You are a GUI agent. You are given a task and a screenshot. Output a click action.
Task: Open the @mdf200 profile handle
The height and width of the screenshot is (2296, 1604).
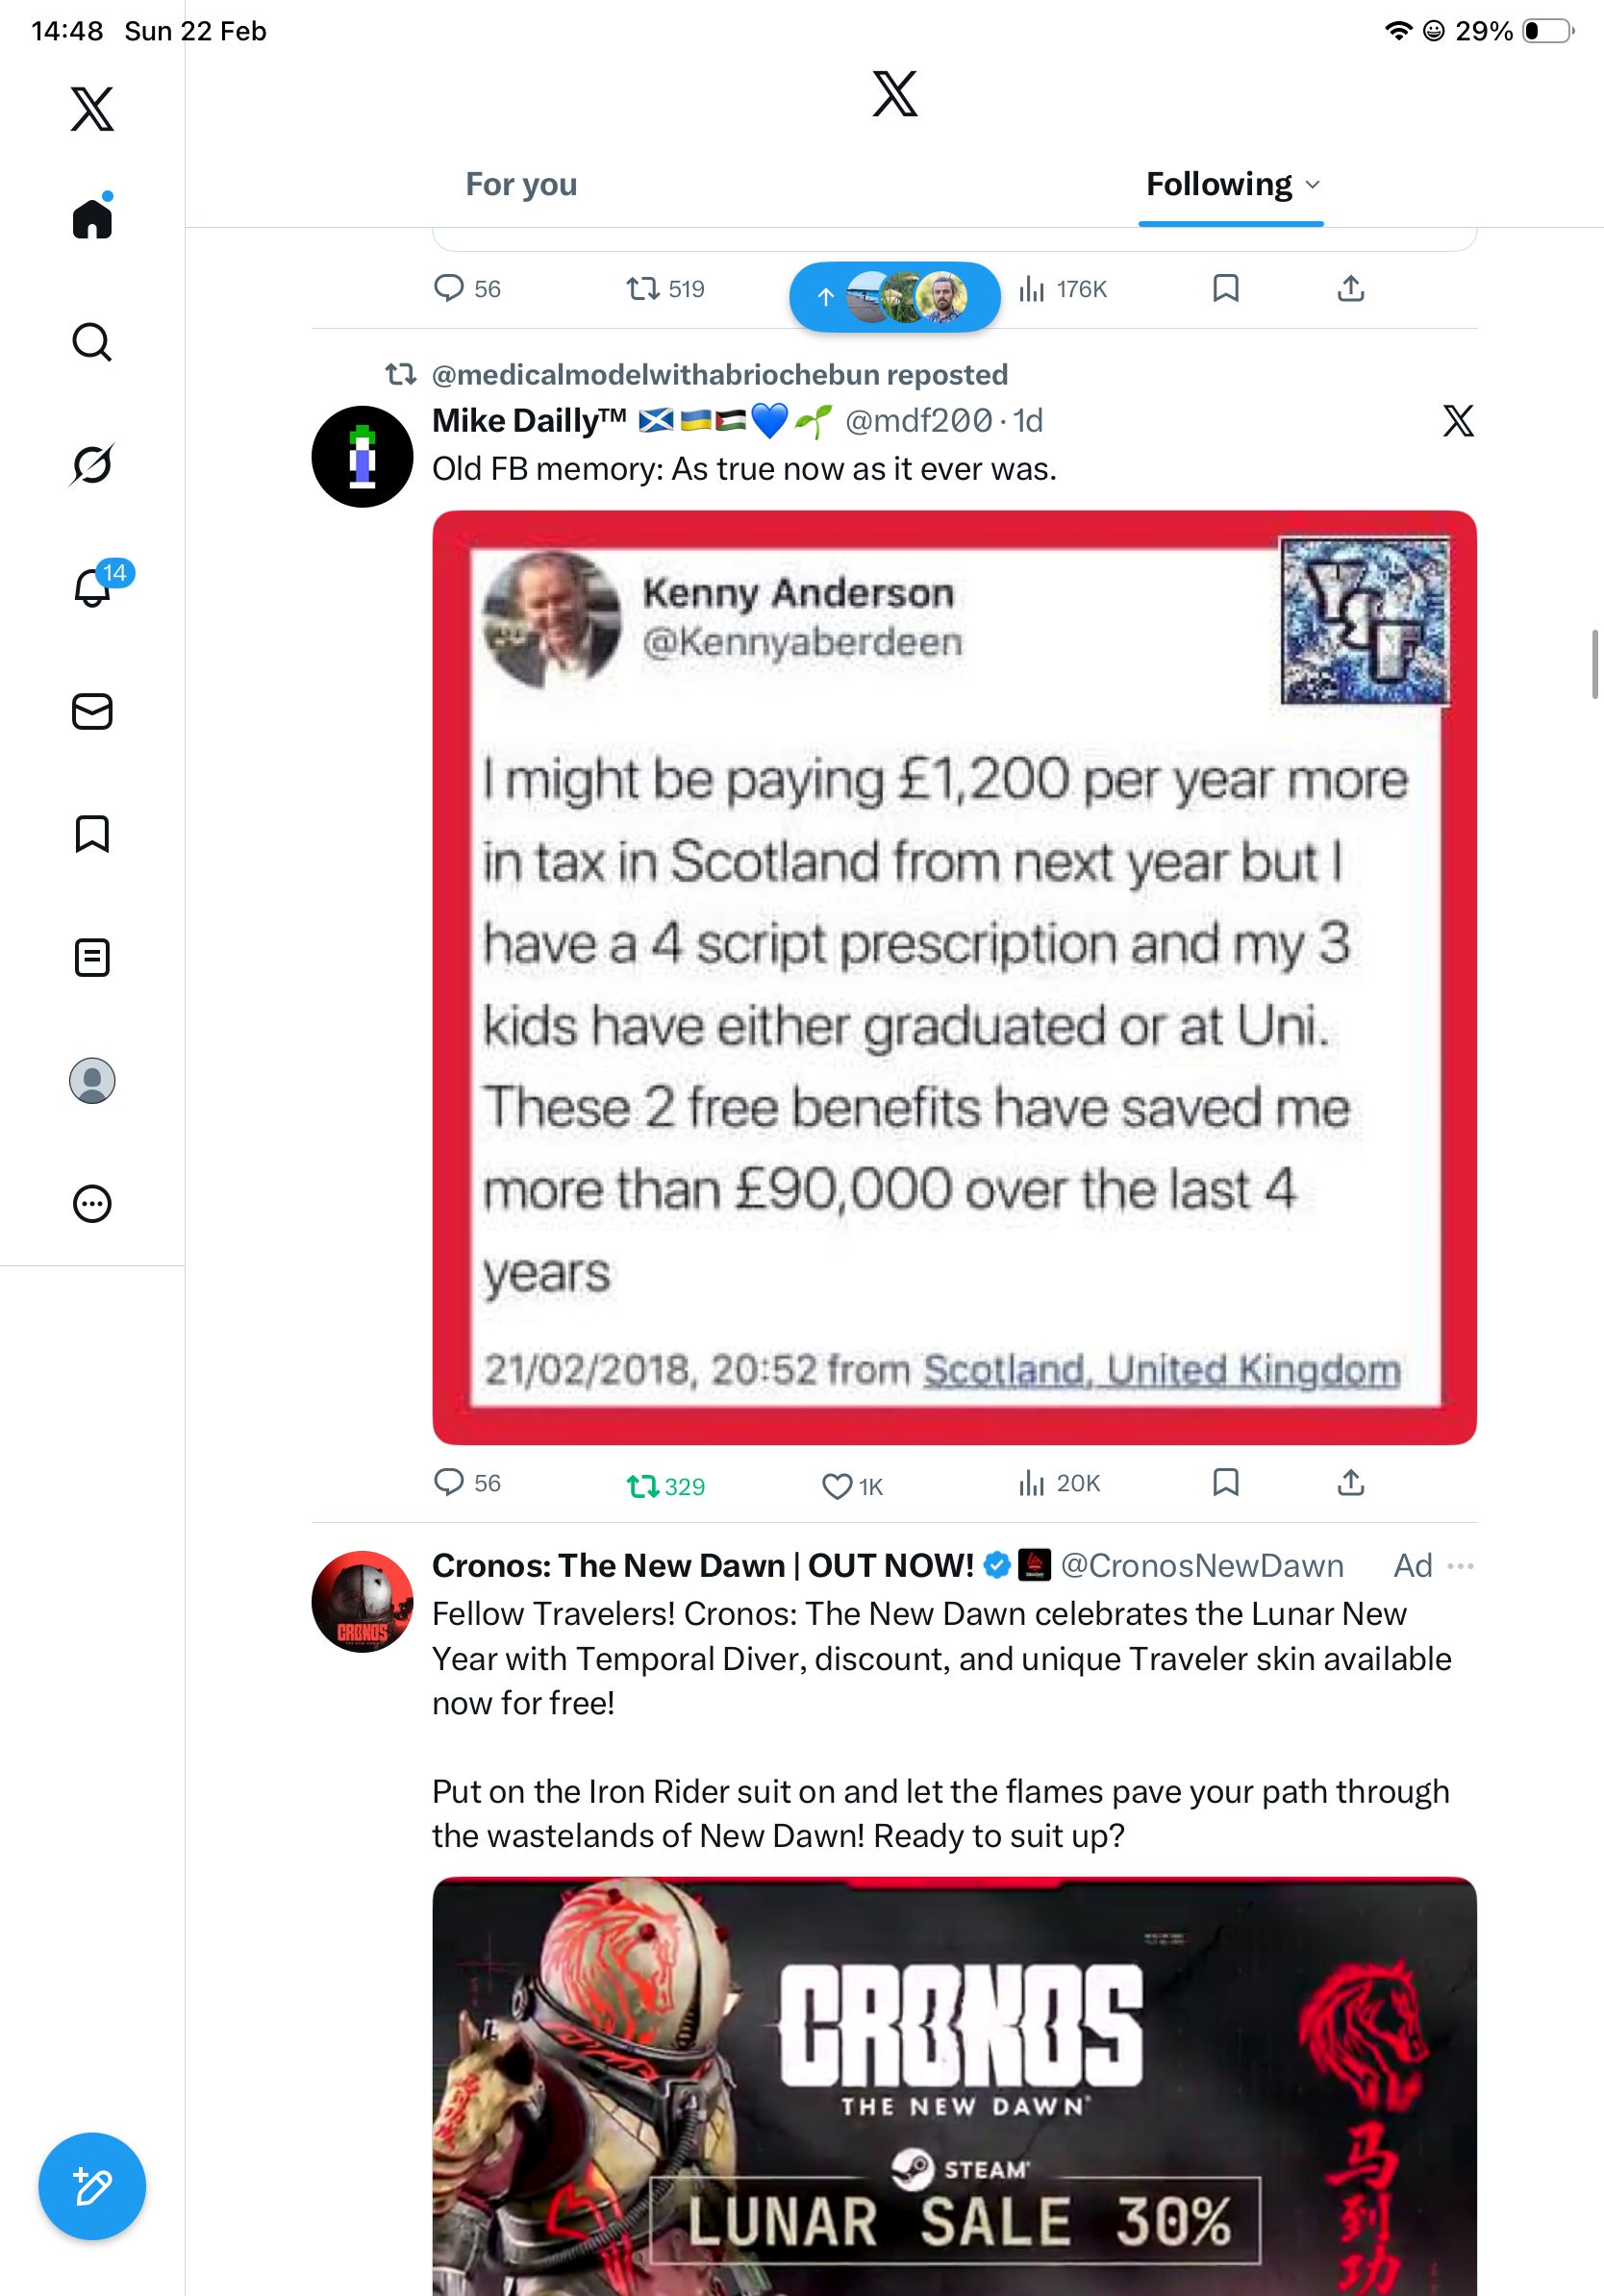(x=918, y=420)
